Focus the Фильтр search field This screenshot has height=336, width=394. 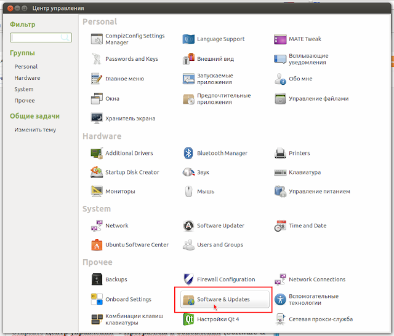pos(41,37)
